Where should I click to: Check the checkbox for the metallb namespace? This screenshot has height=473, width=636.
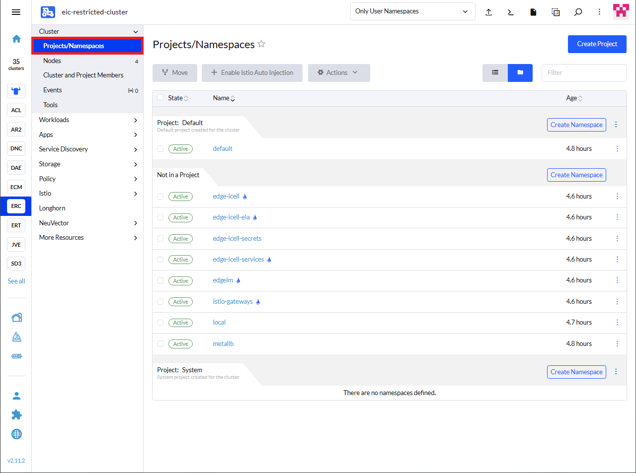coord(160,343)
